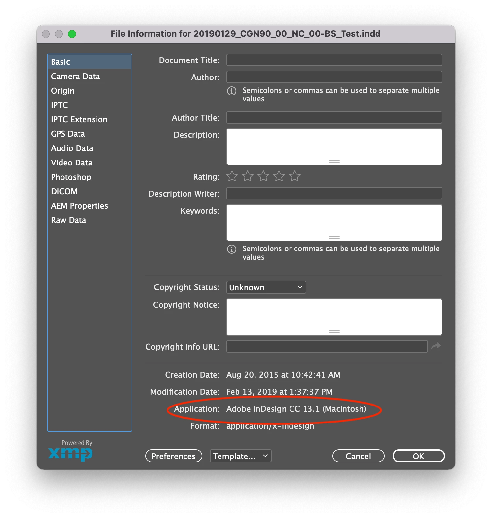Click the info icon below Keywords field
Viewport: 492px width, 518px height.
(x=232, y=249)
